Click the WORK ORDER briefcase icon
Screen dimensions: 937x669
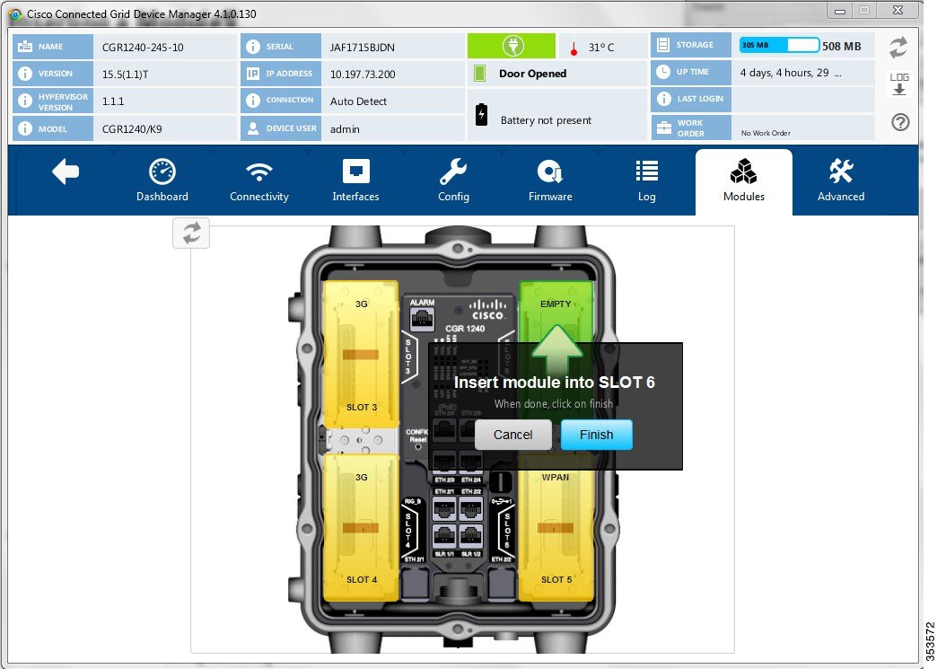663,128
